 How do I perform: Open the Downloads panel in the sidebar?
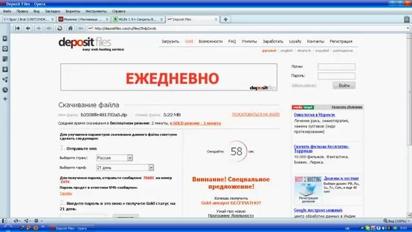pyautogui.click(x=5, y=69)
